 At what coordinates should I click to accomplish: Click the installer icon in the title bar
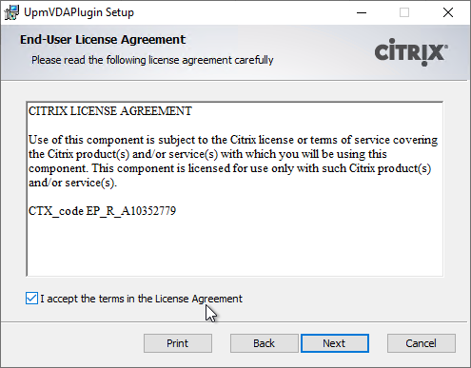pos(11,12)
